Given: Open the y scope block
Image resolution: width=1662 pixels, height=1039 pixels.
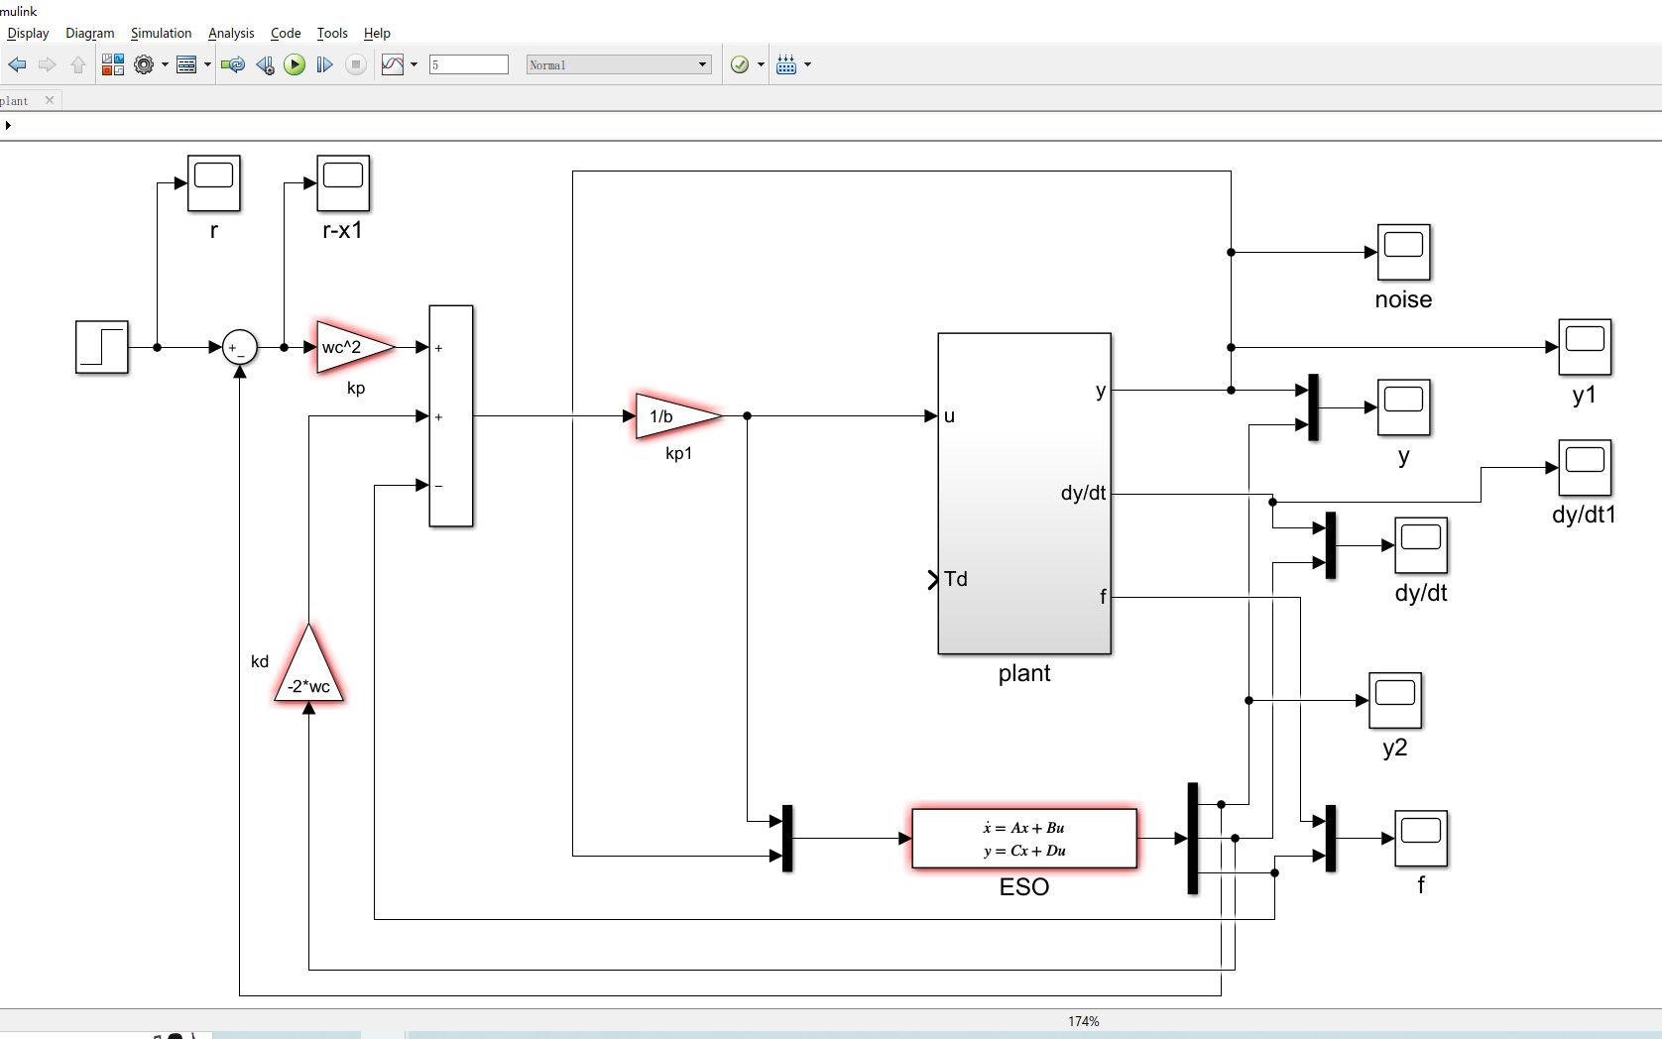Looking at the screenshot, I should pos(1404,407).
